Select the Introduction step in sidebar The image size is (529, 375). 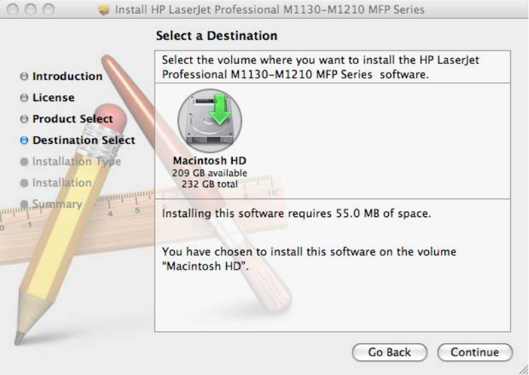pyautogui.click(x=67, y=76)
